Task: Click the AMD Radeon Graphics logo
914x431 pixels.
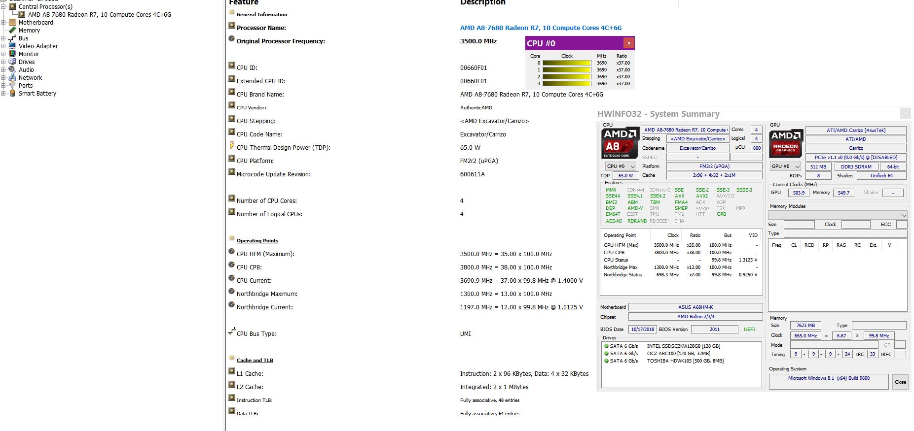Action: point(786,143)
